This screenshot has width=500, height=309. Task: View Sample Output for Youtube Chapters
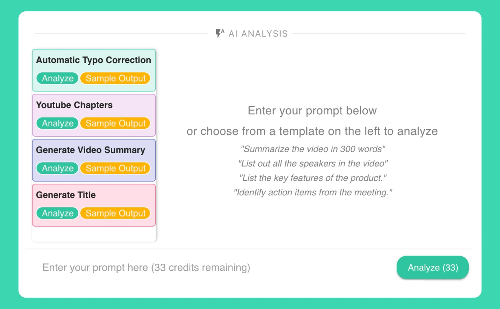click(115, 123)
